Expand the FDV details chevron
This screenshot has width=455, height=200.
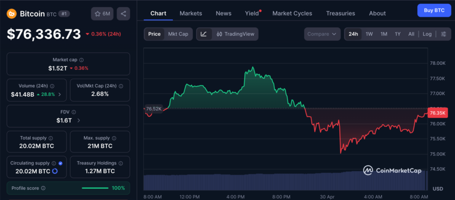(x=79, y=120)
